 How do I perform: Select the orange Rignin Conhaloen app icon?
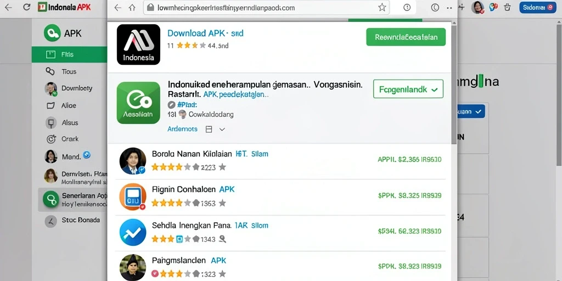click(x=133, y=196)
